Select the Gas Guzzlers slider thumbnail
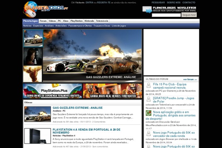The width and height of the screenshot is (222, 148). click(33, 38)
